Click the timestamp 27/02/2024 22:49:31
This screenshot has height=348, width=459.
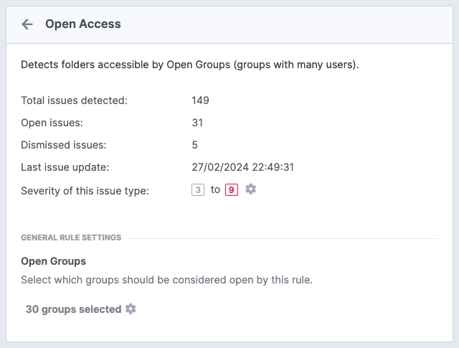(x=242, y=167)
